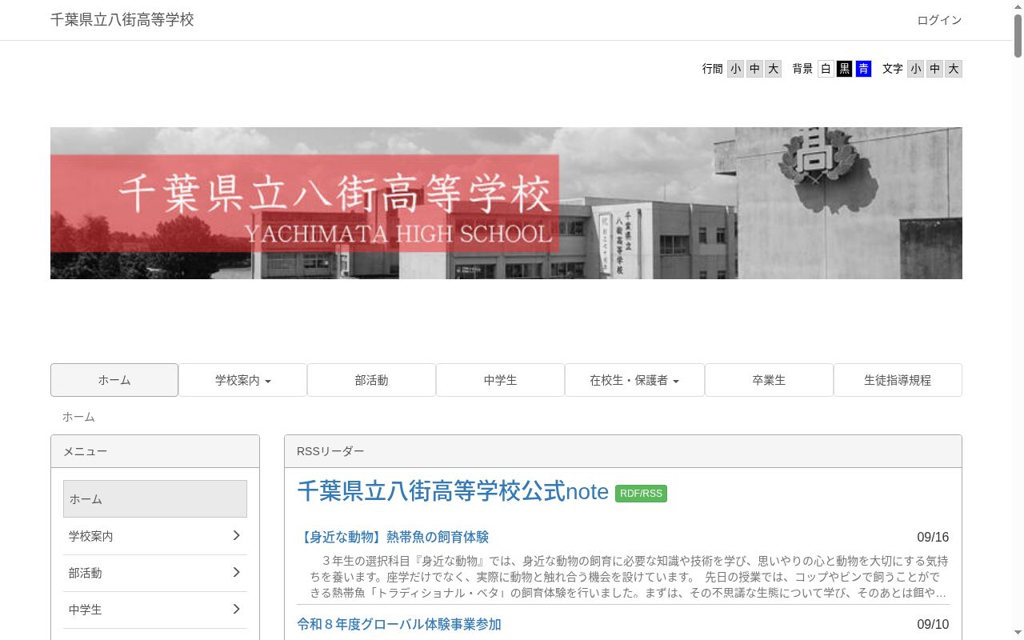Open the 令和８年度グローバル体験事業参加 article

[399, 624]
